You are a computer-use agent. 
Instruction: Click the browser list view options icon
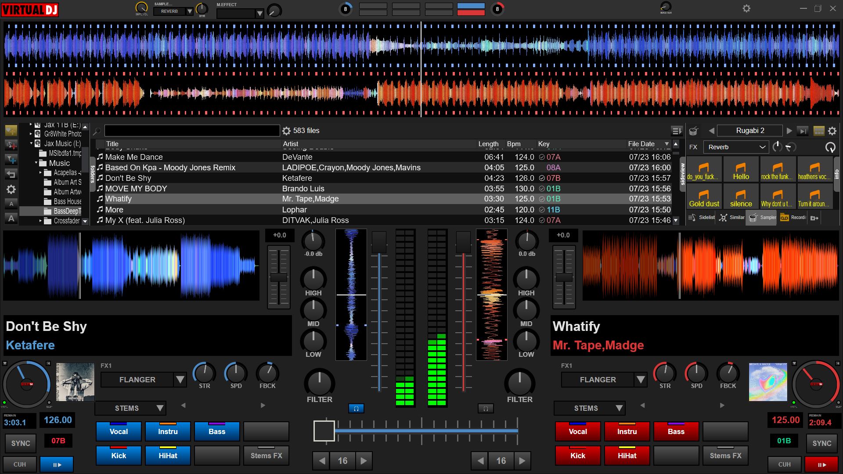677,131
